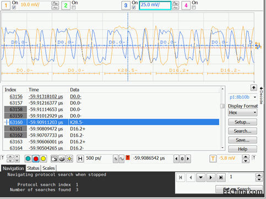The height and width of the screenshot is (199, 266).
Task: Click the decode list scrollbar thumb
Action: point(222,106)
